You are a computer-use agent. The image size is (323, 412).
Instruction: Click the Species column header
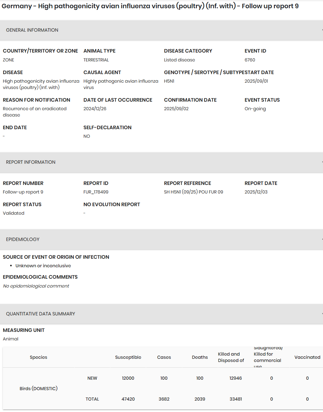click(38, 357)
